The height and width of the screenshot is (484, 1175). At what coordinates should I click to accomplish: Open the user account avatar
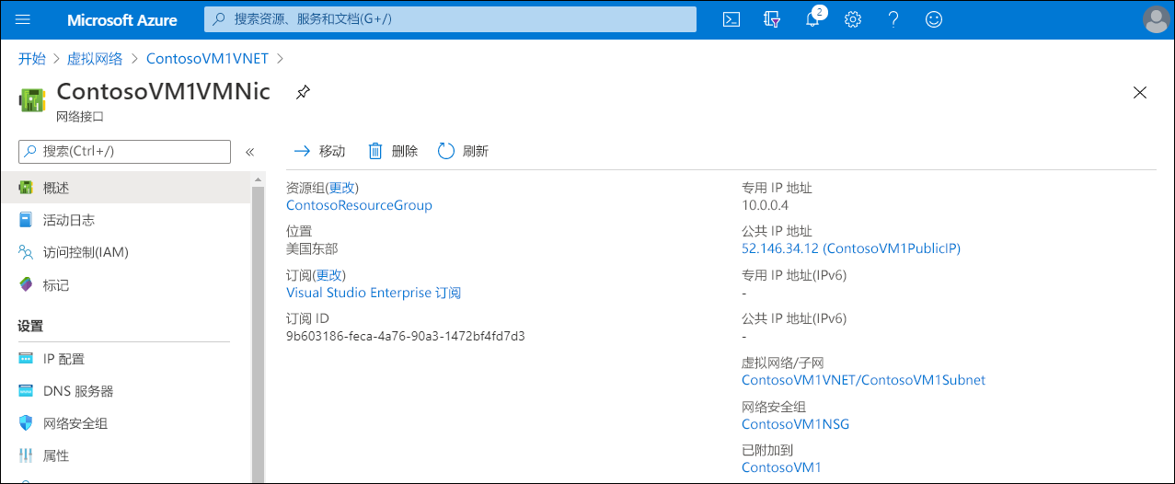point(1155,19)
